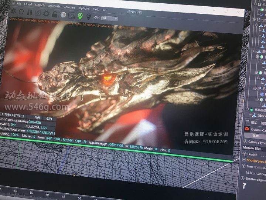
Task: Click the TX 1080 Ti GPU name entry
Action: 12,115
